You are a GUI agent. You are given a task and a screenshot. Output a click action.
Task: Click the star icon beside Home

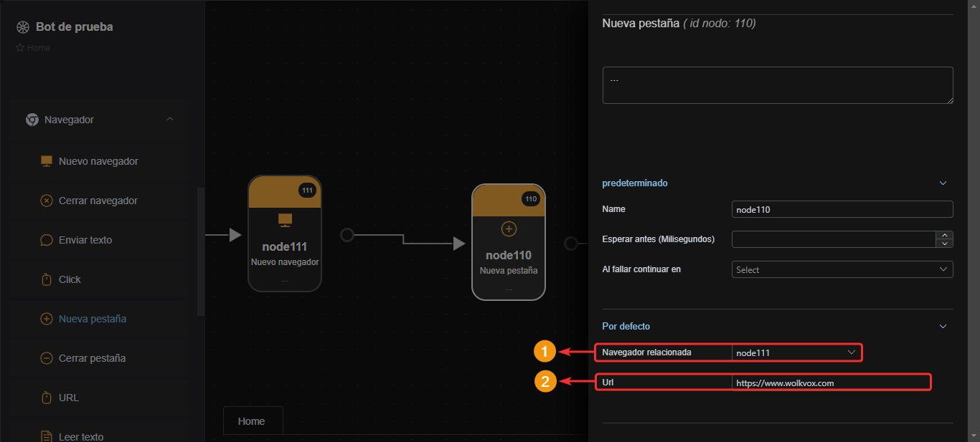pyautogui.click(x=20, y=48)
